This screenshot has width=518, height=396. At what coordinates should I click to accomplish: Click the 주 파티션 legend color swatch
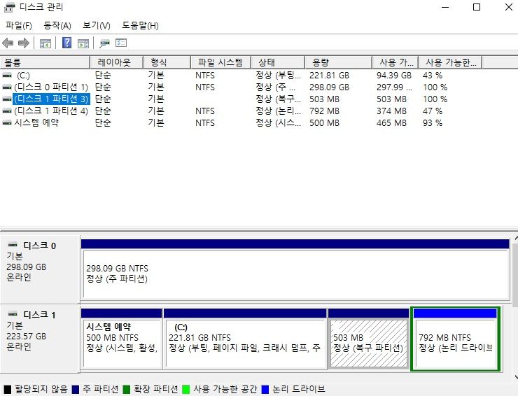[x=76, y=389]
